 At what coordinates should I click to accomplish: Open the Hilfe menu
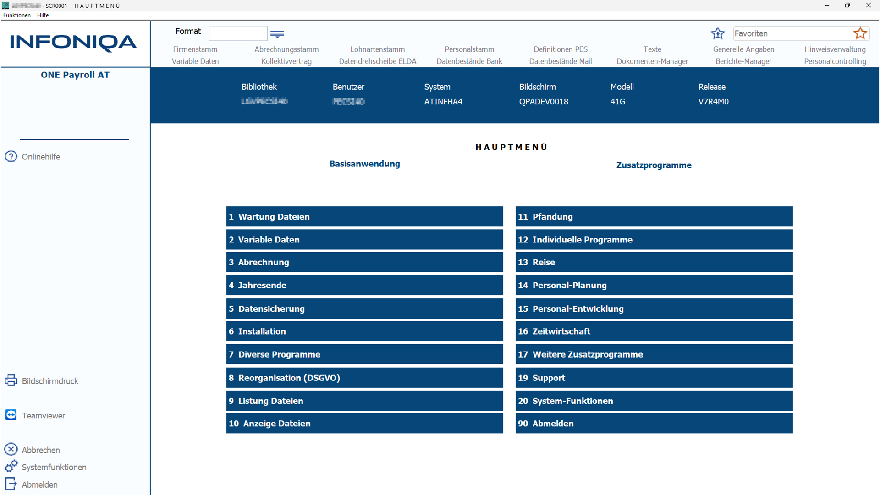pos(42,15)
